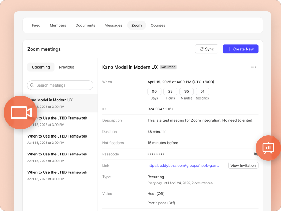Click the Participant (Off) video setting
The image size is (281, 211).
point(161,203)
